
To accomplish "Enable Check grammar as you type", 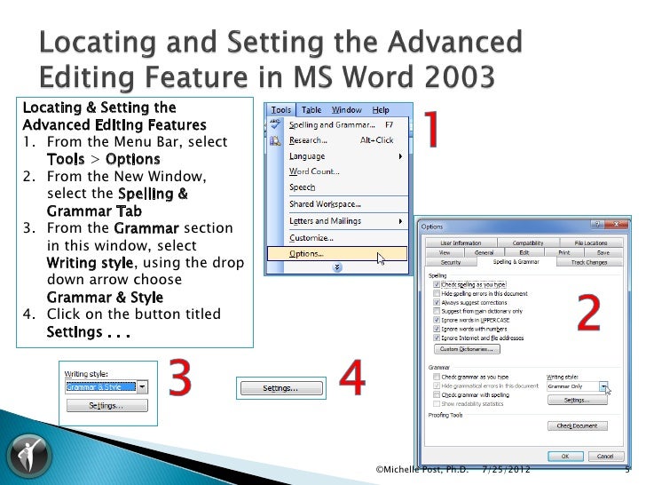I will [437, 377].
